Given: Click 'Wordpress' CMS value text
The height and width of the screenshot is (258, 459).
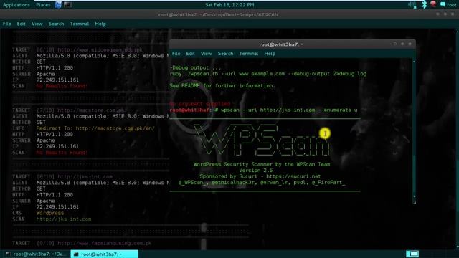Looking at the screenshot, I should click(x=50, y=213).
